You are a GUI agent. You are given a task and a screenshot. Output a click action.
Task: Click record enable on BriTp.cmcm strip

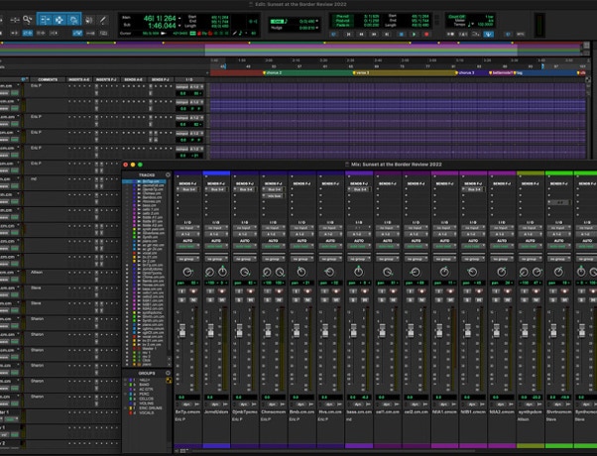point(193,291)
